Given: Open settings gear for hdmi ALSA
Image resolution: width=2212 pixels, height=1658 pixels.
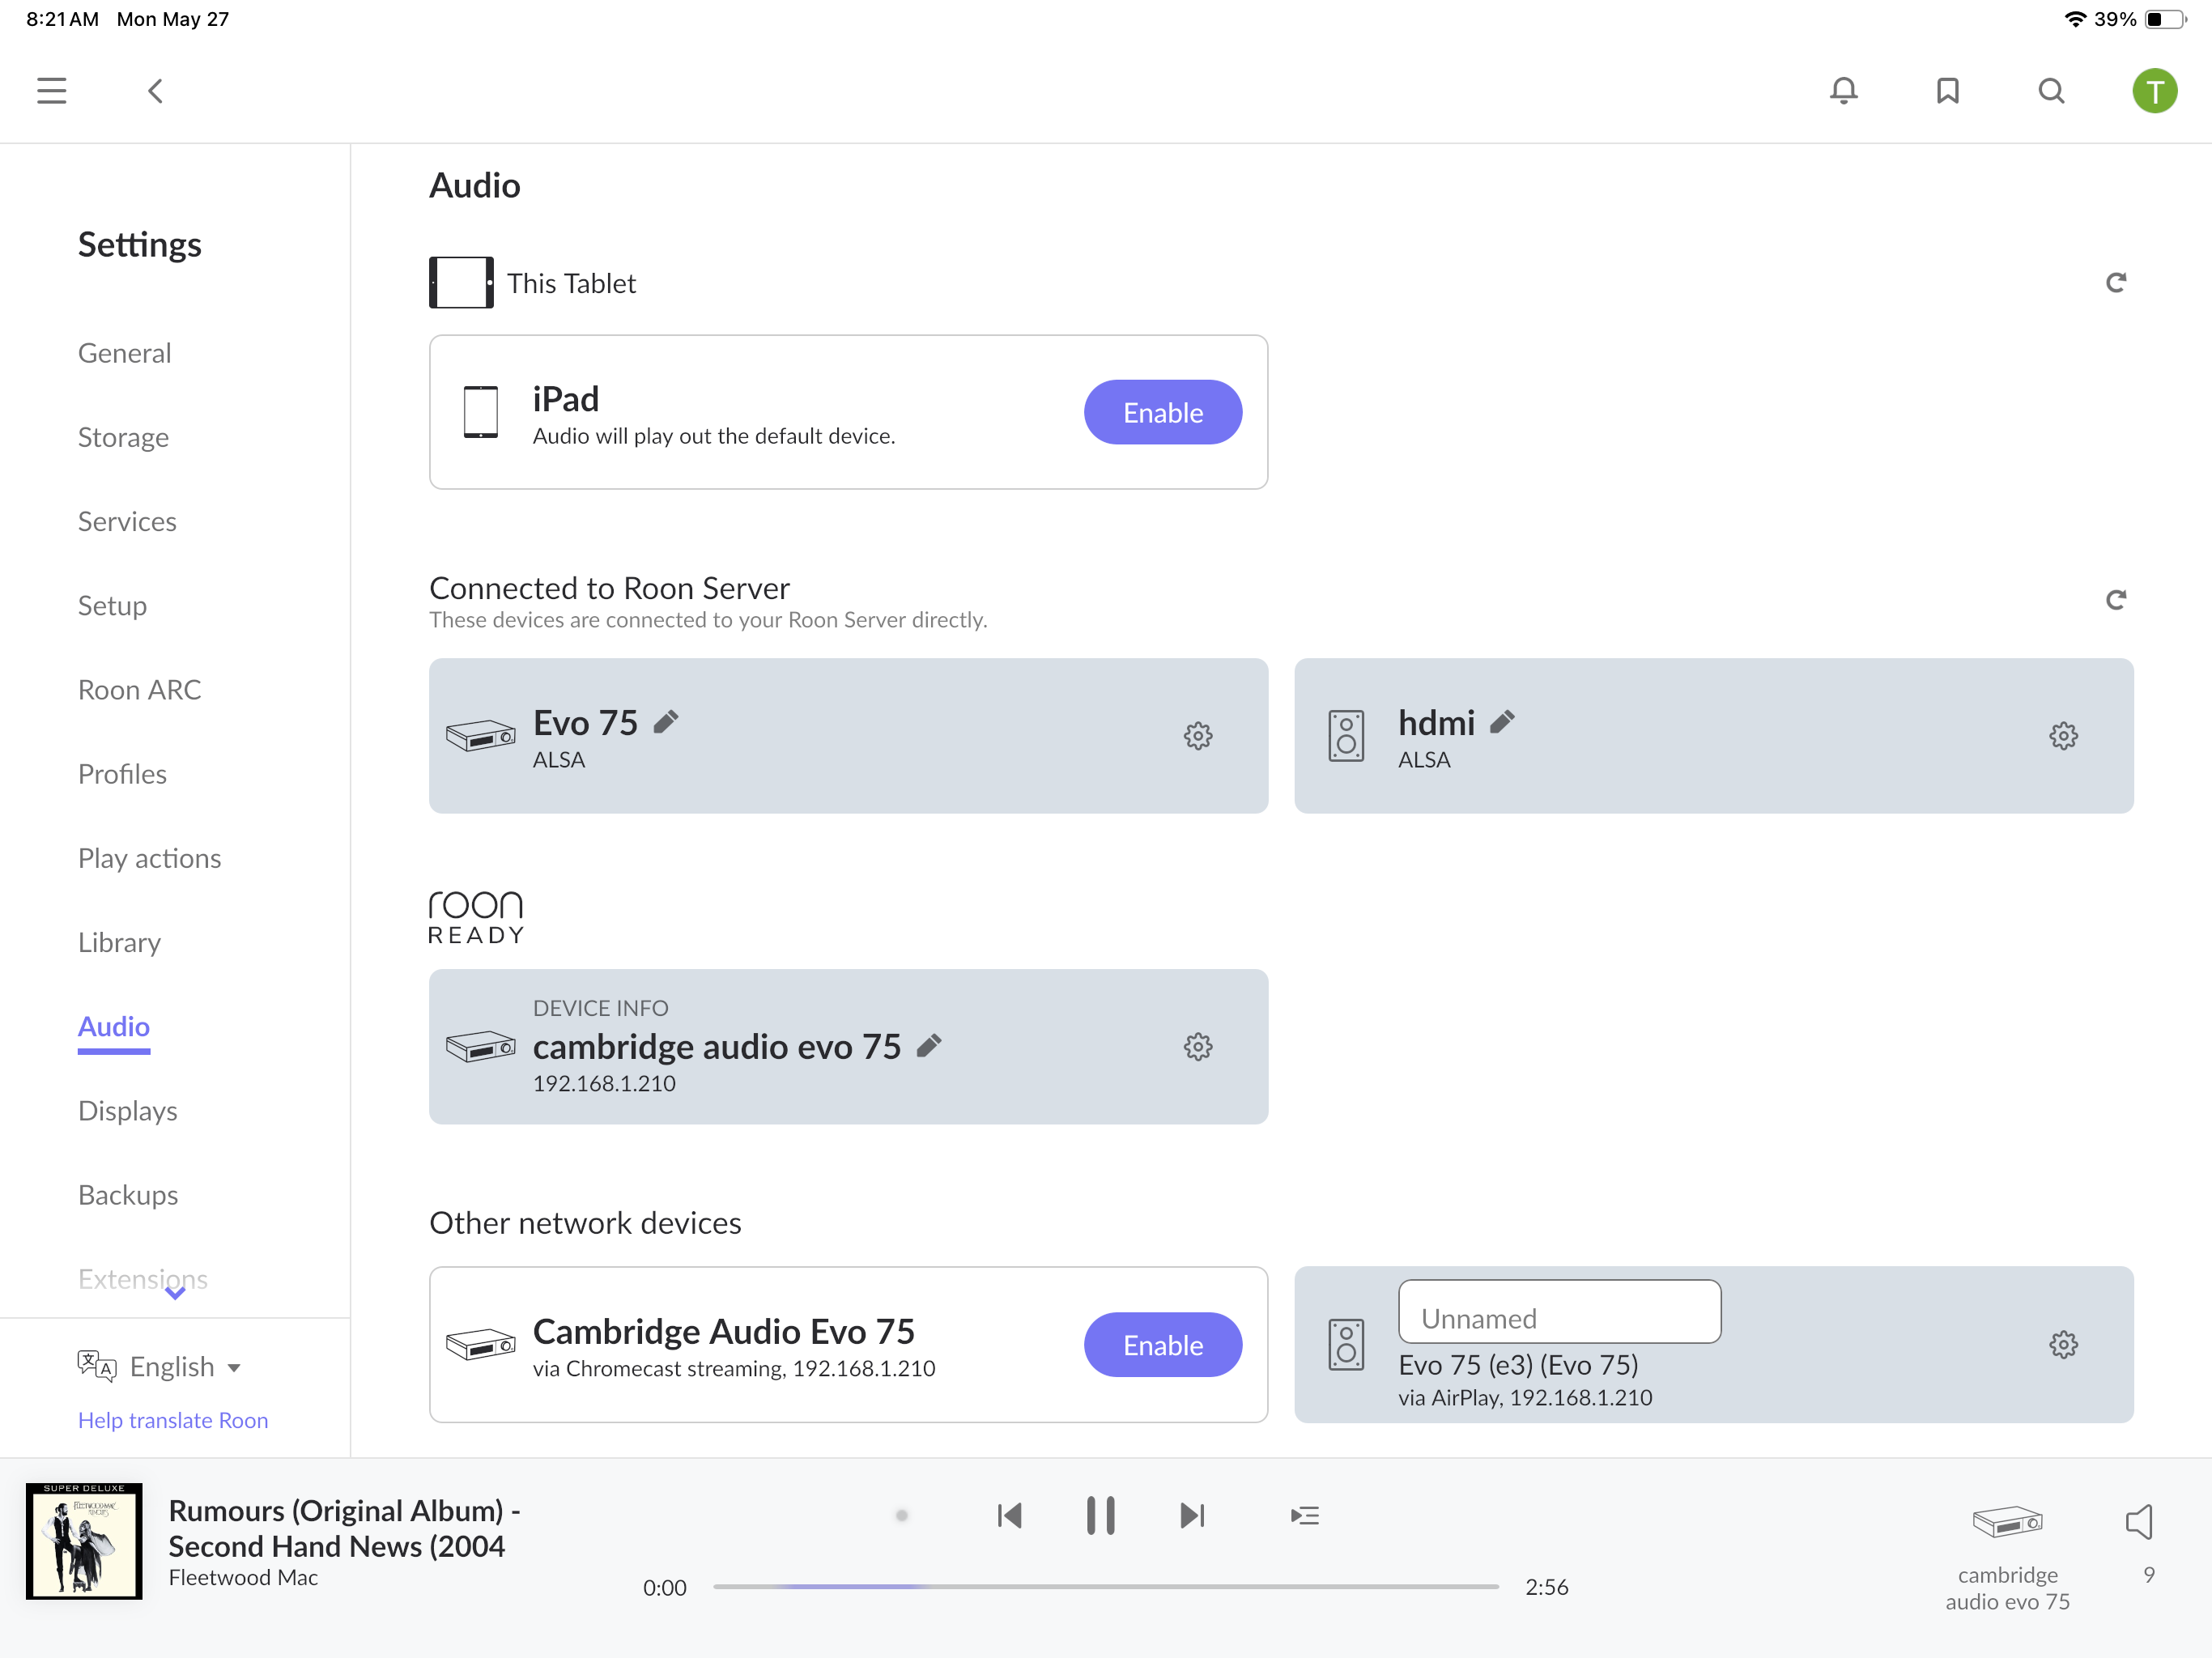Looking at the screenshot, I should 2063,736.
